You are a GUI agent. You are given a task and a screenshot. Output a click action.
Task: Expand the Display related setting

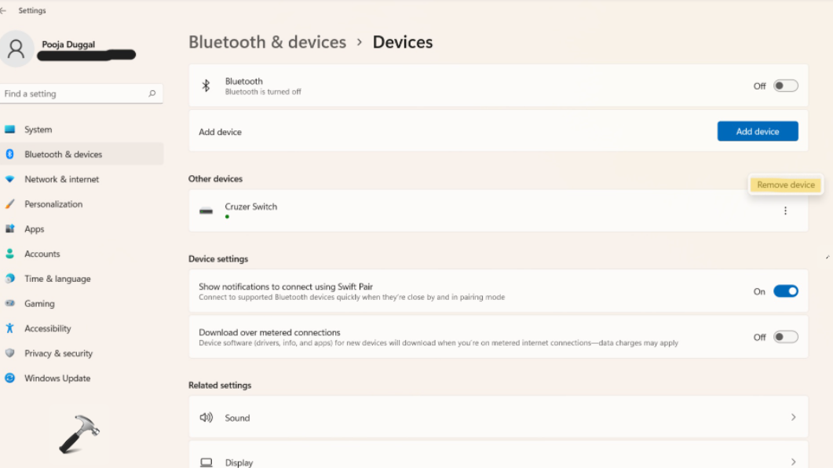click(x=793, y=462)
